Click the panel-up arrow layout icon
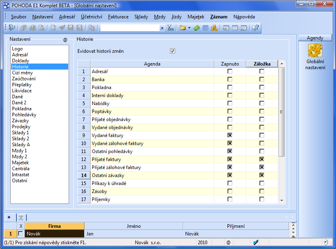 [244, 28]
